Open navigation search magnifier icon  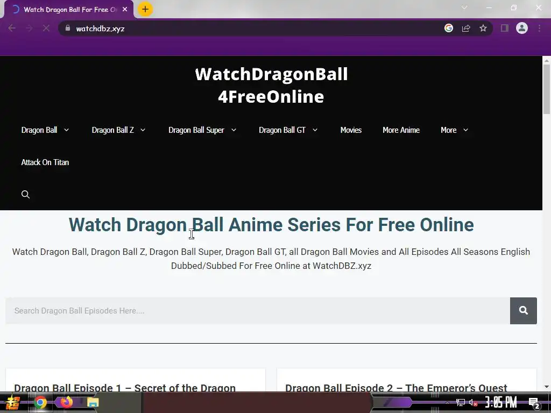[x=25, y=194]
